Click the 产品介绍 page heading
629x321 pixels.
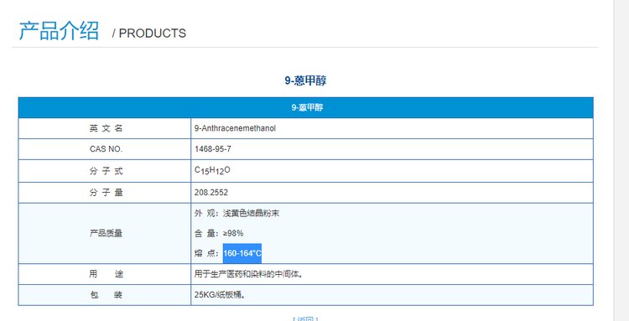[59, 31]
